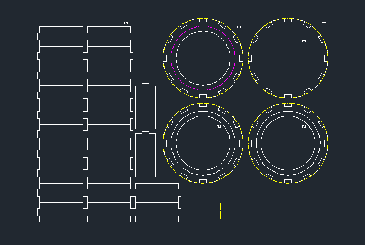The image size is (365, 245).
Task: Click the number 1 label beside the bottom-right gear
Action: 322,114
